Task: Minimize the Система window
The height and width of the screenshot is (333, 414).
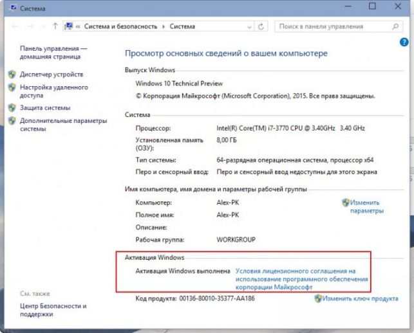Action: (348, 6)
